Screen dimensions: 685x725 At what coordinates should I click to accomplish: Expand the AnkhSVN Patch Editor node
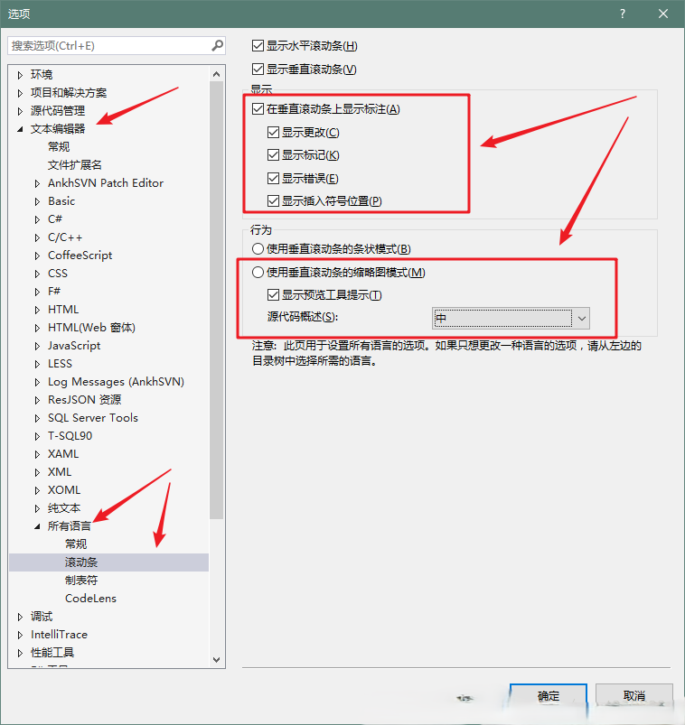37,183
